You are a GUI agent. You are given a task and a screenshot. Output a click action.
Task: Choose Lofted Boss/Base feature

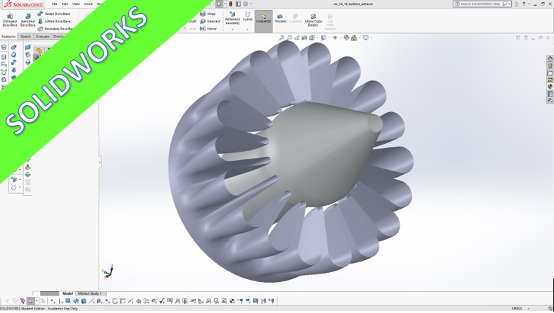(53, 21)
